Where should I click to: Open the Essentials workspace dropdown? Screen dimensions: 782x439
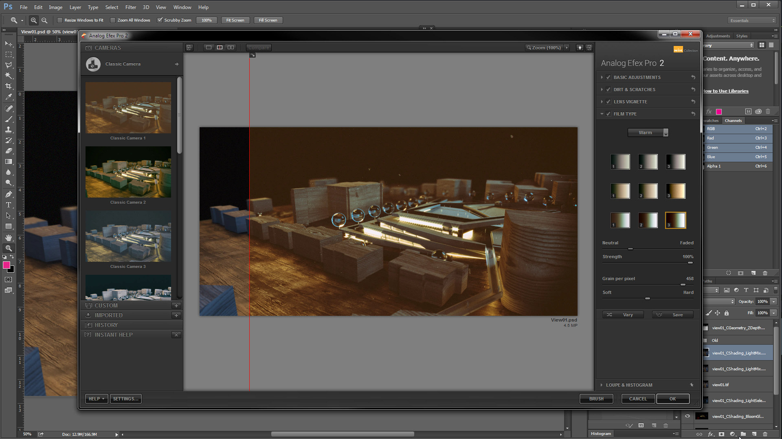click(752, 20)
